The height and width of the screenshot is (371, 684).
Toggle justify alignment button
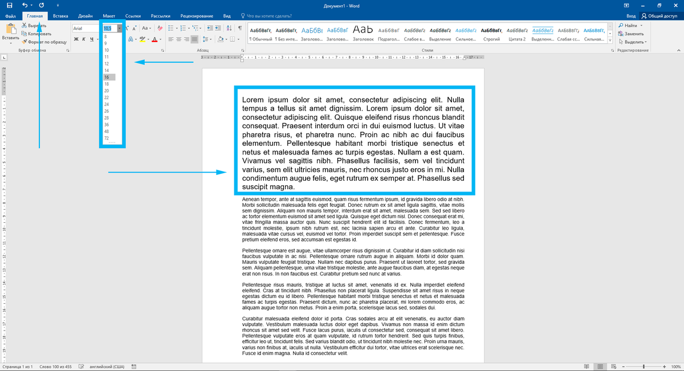click(194, 39)
